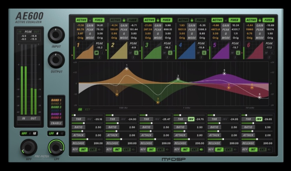Click EQ node 3 at the curve bottom
This screenshot has width=291, height=171.
[x=158, y=103]
